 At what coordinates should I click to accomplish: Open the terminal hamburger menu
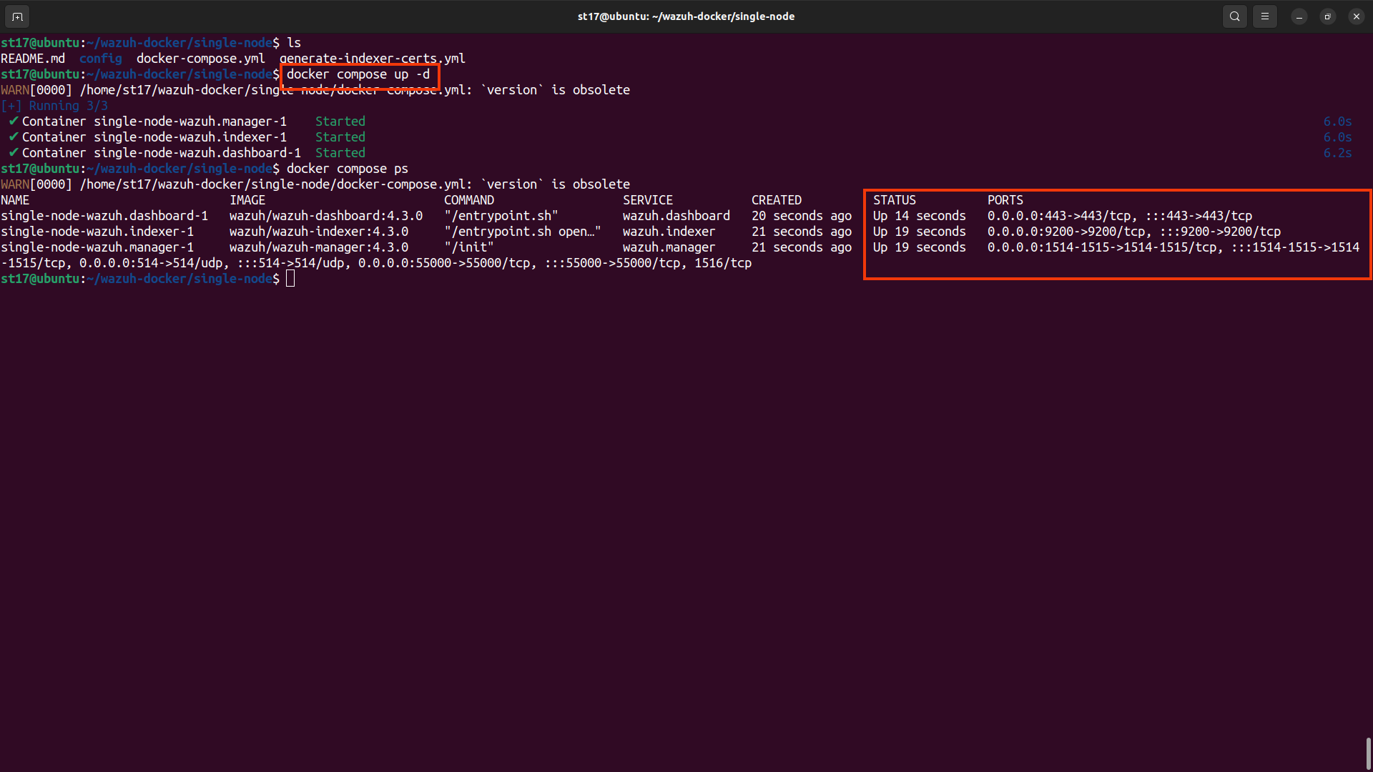(1264, 16)
